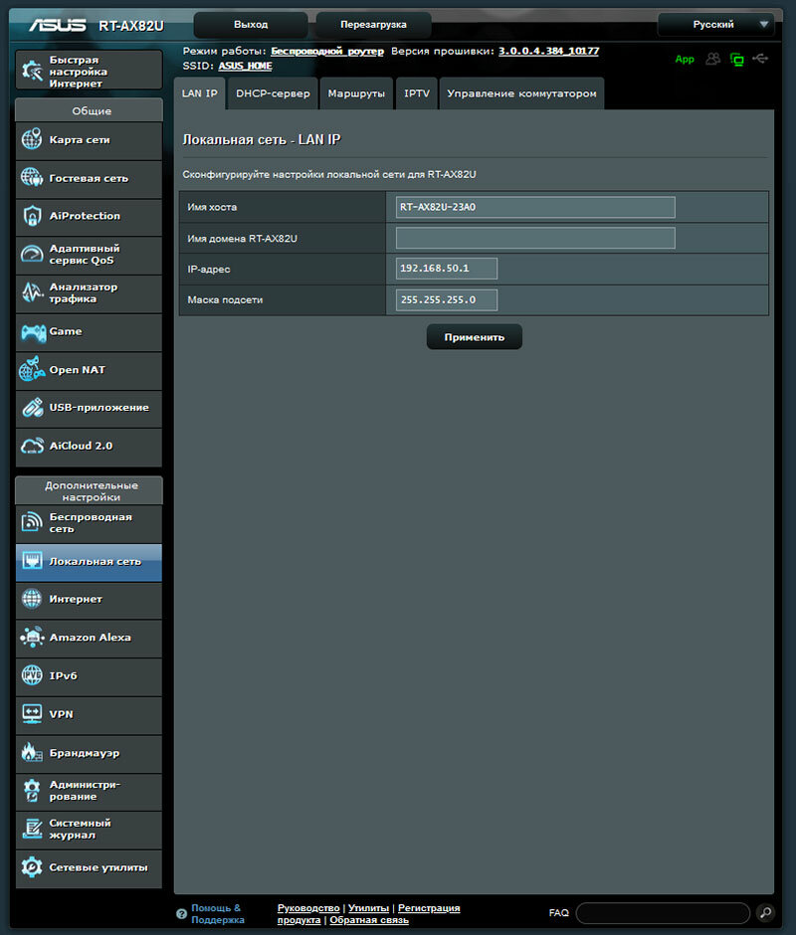Click the Маска подсети input field
The height and width of the screenshot is (935, 796).
(447, 300)
